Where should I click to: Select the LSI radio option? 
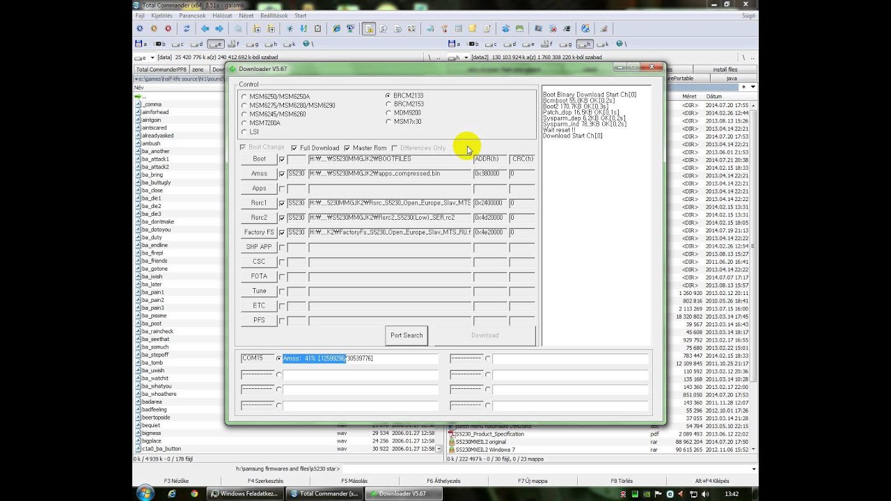pos(250,132)
